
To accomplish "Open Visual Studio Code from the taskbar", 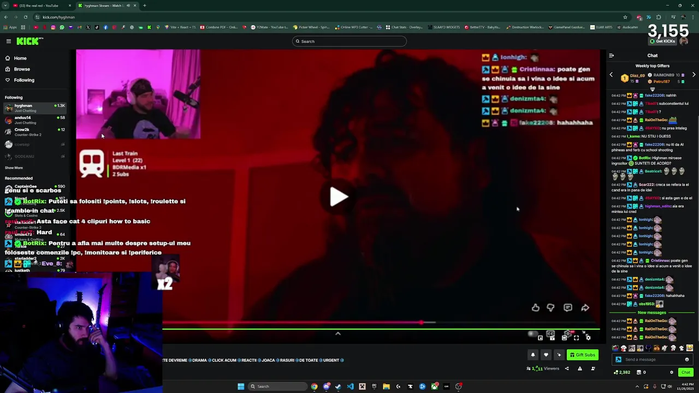I will (x=350, y=386).
